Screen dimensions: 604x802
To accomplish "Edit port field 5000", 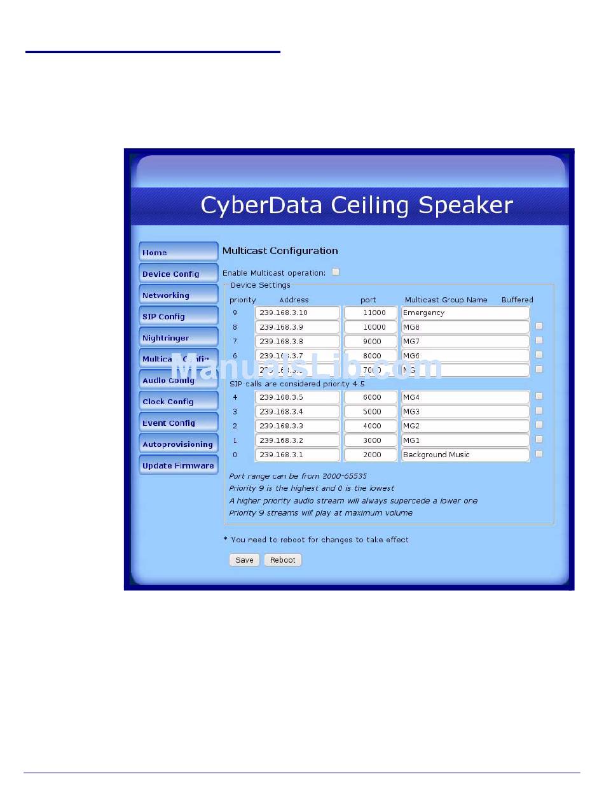I will pos(371,412).
